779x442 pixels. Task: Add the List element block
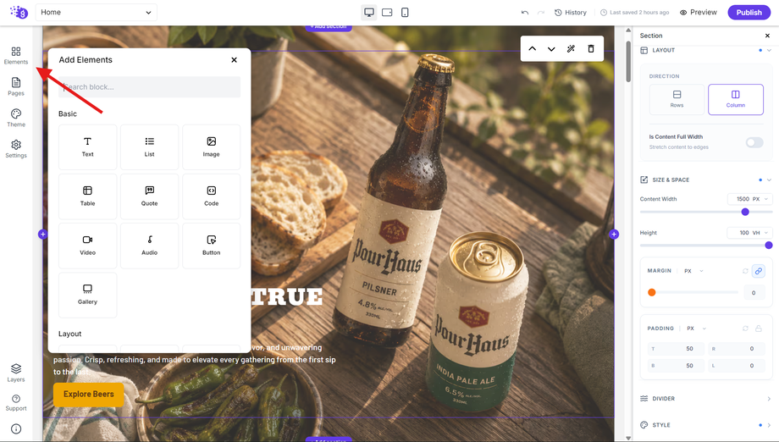click(150, 147)
